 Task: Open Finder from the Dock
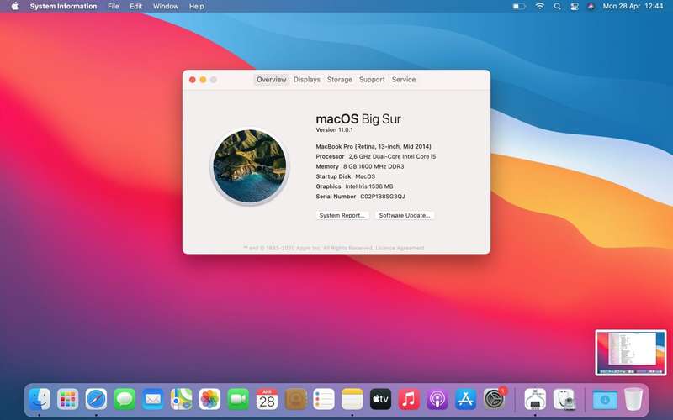pyautogui.click(x=40, y=400)
